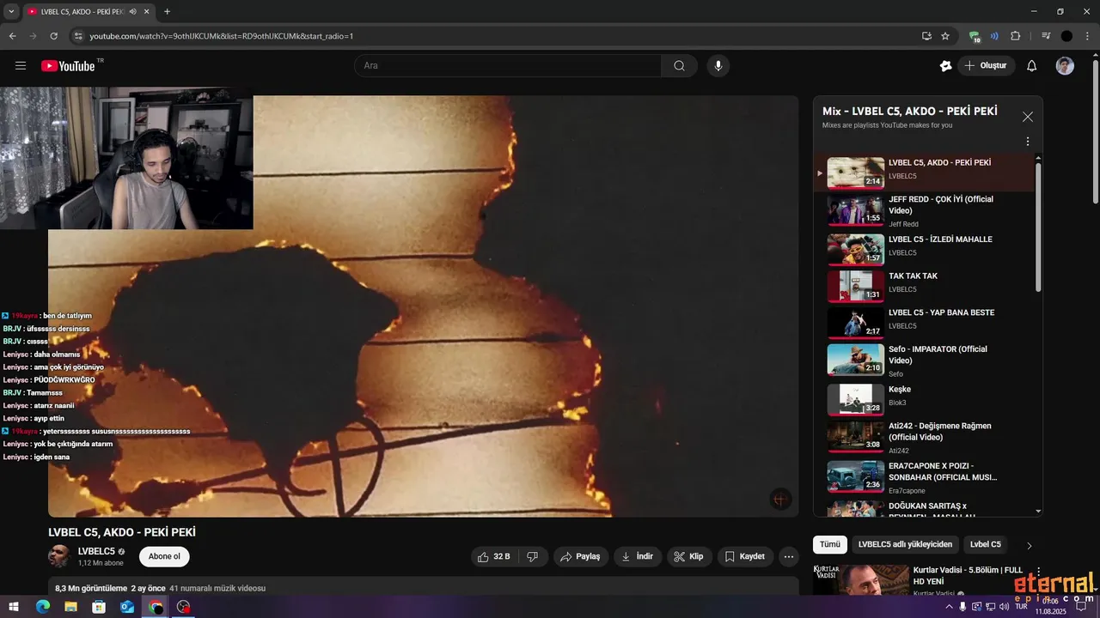Show hidden system tray icons

click(x=949, y=607)
